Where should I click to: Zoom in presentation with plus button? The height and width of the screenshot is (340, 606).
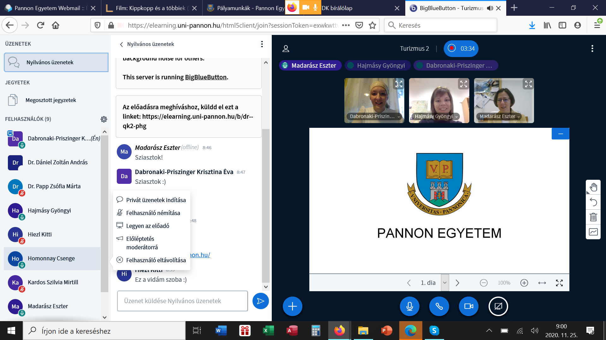click(524, 283)
